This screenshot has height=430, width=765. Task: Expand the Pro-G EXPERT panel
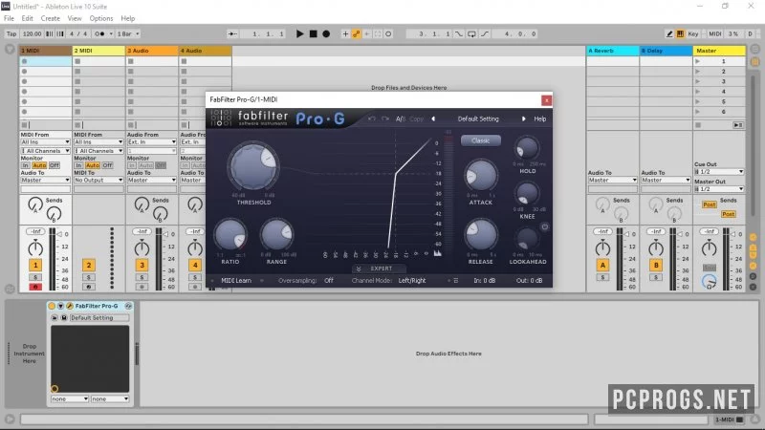pos(379,269)
